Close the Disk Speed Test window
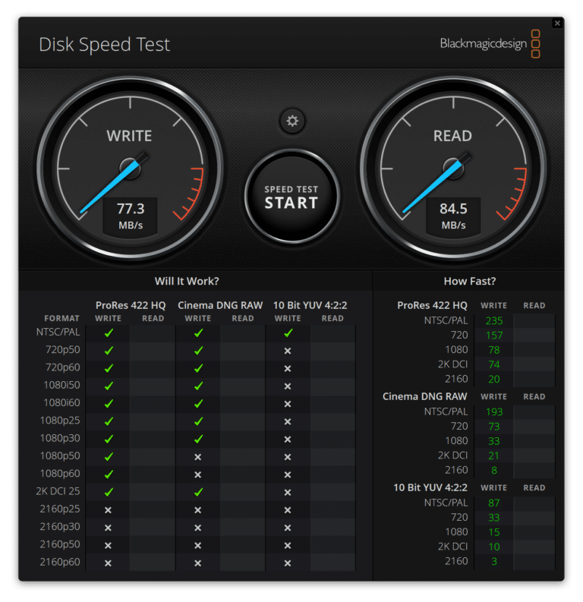The width and height of the screenshot is (583, 602). click(x=557, y=24)
